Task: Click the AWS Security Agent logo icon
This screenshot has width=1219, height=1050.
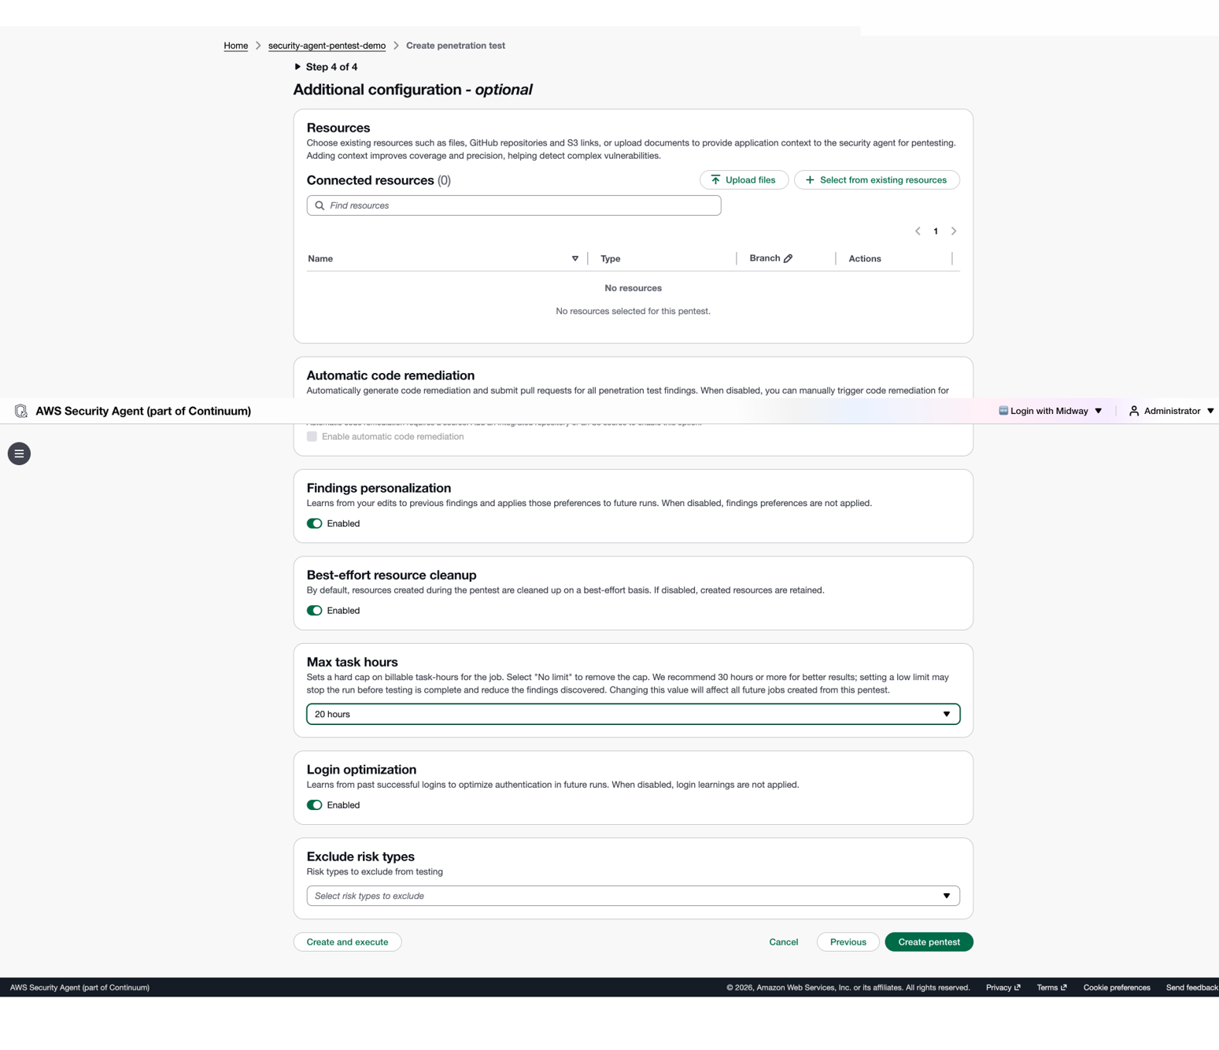Action: point(21,411)
